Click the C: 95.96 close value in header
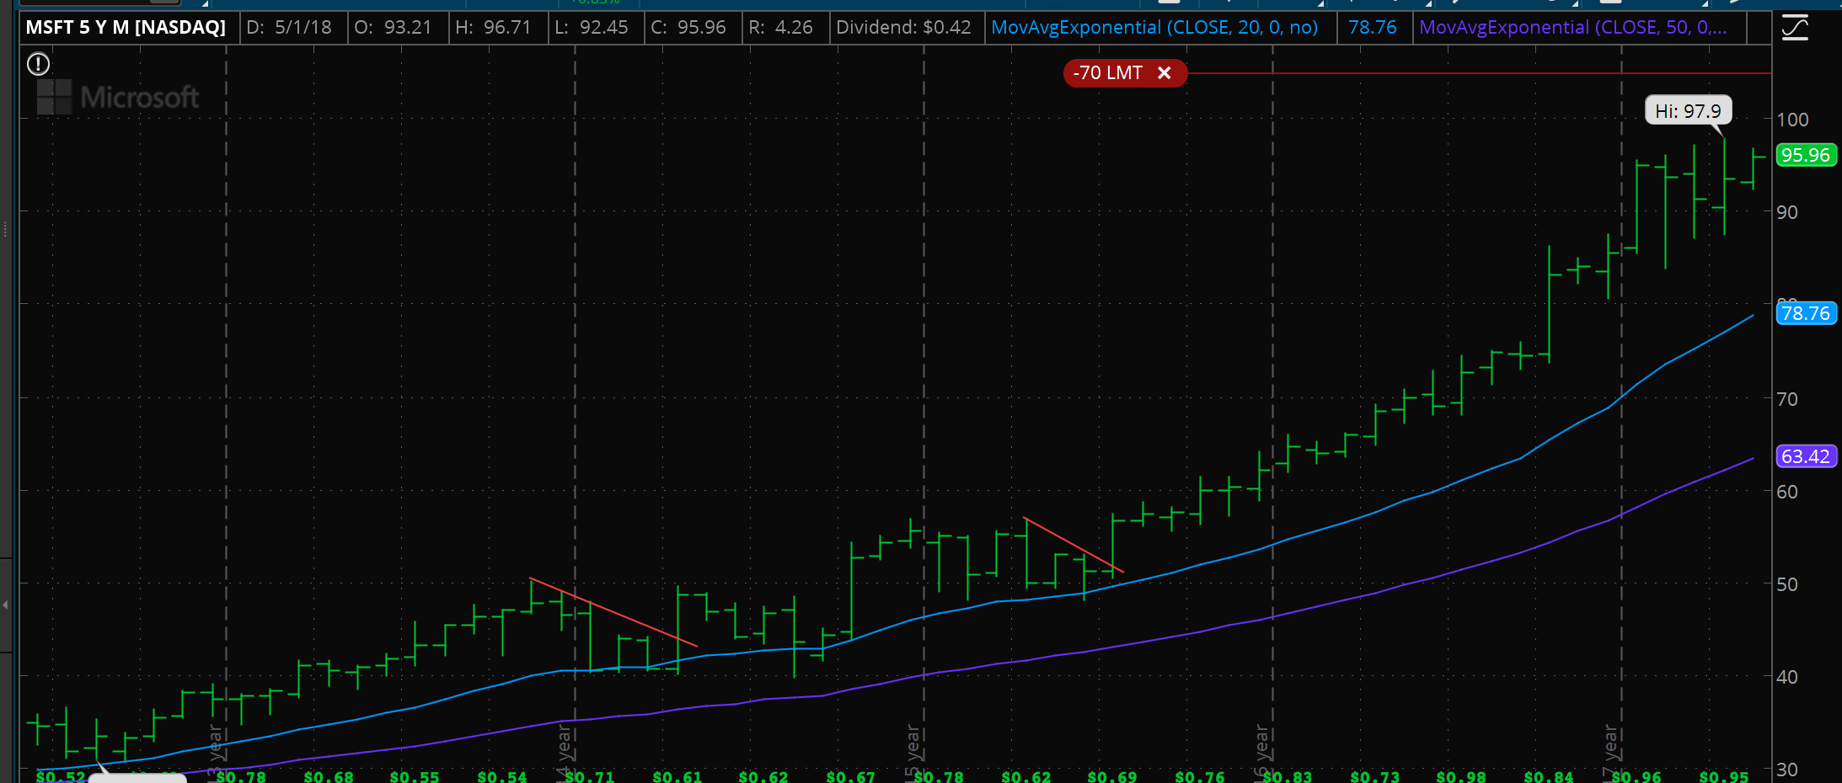1842x783 pixels. tap(688, 28)
